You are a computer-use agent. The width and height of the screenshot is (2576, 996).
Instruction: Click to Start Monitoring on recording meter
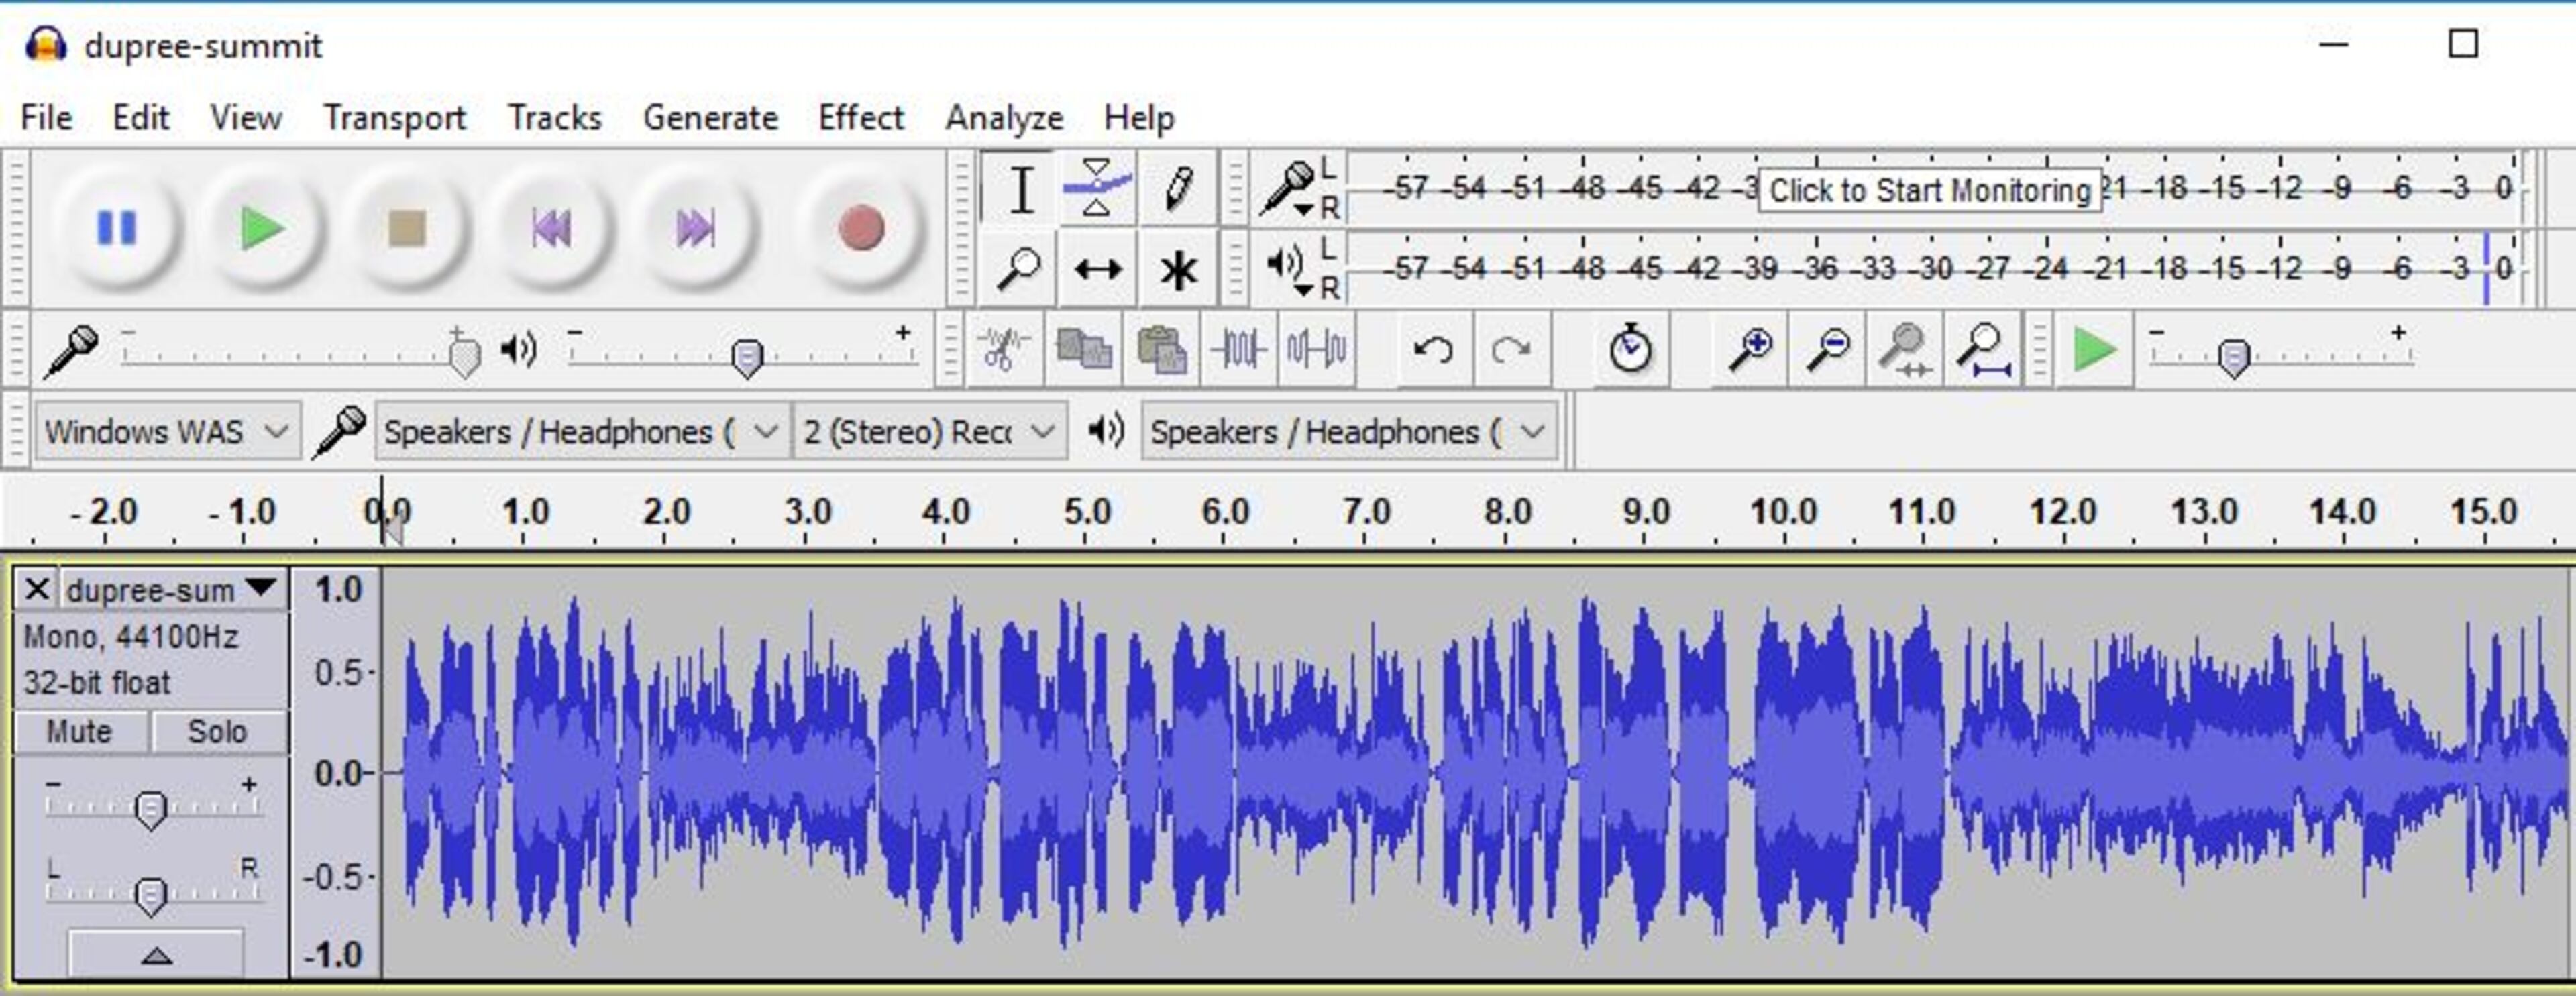(x=1929, y=190)
